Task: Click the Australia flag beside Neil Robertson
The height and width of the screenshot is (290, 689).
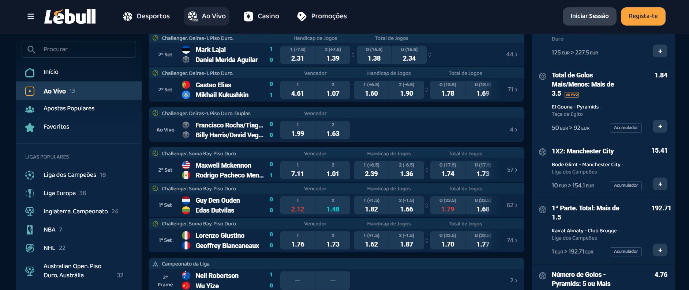Action: pyautogui.click(x=186, y=275)
